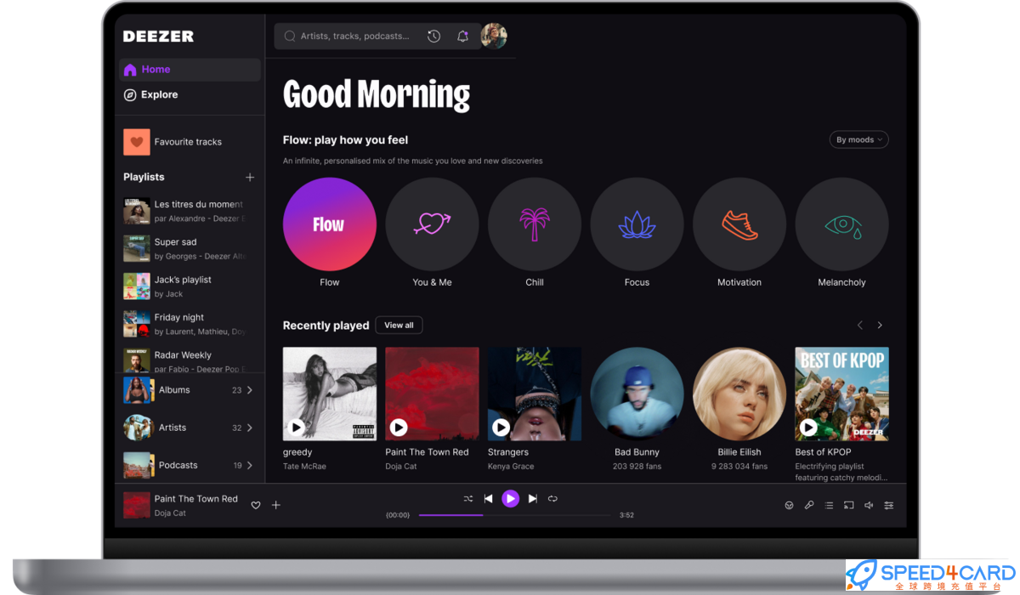The width and height of the screenshot is (1020, 595).
Task: Open current track cover in player
Action: coord(137,506)
